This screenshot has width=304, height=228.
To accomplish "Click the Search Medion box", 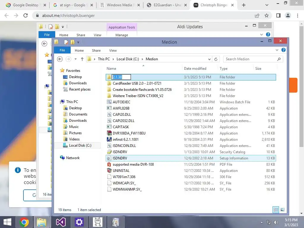I will [253, 59].
